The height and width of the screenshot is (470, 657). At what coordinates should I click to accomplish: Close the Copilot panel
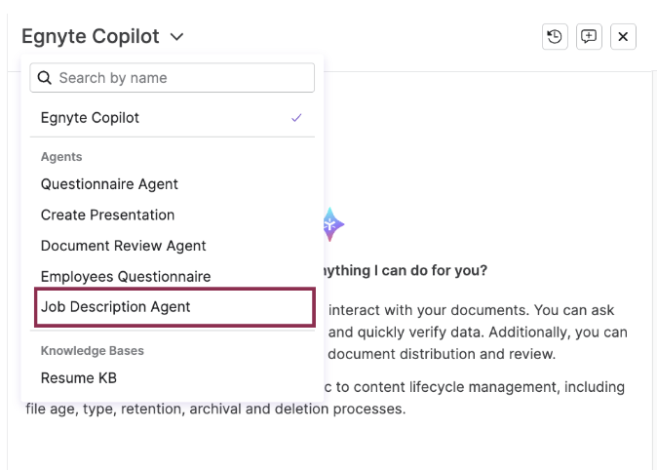pos(623,36)
